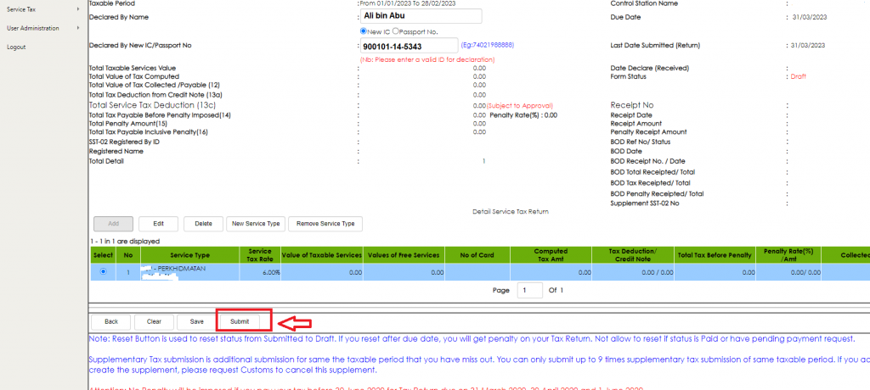Click the Remove Service Type button
870x390 pixels.
pyautogui.click(x=325, y=224)
